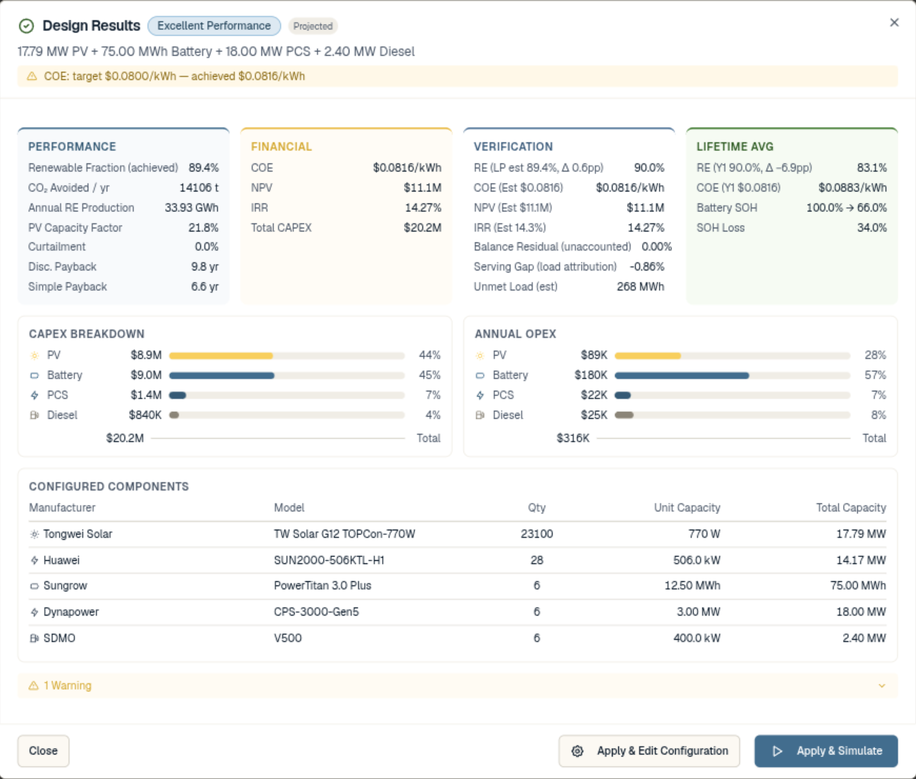Click the PV CAPEX 44% progress bar
This screenshot has height=779, width=916.
(287, 355)
